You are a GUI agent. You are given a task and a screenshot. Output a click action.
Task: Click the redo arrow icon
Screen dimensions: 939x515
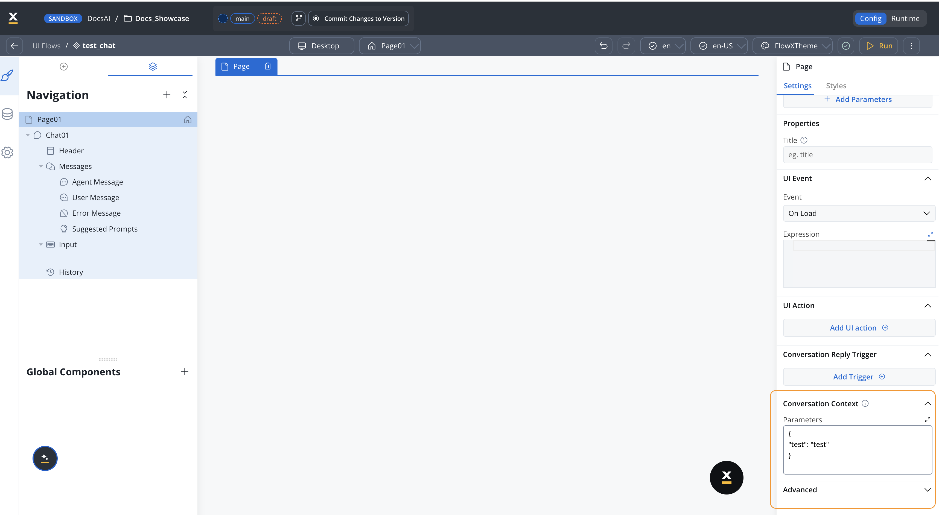[x=626, y=46]
